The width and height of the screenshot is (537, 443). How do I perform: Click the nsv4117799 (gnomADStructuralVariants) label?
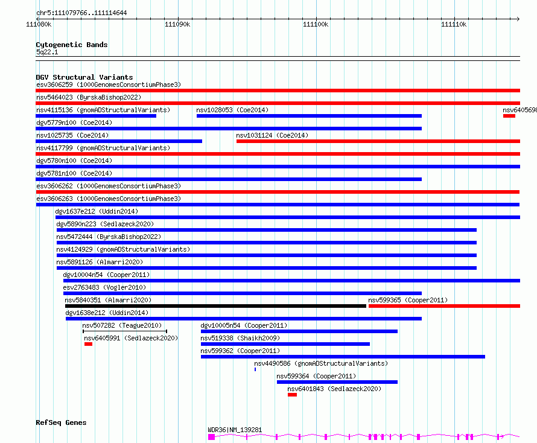point(103,148)
